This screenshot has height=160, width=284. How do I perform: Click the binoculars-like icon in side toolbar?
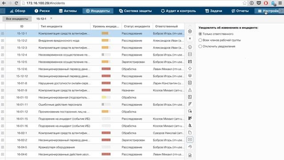point(190,61)
